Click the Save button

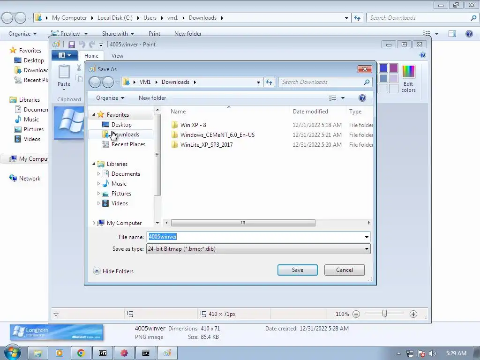(298, 270)
